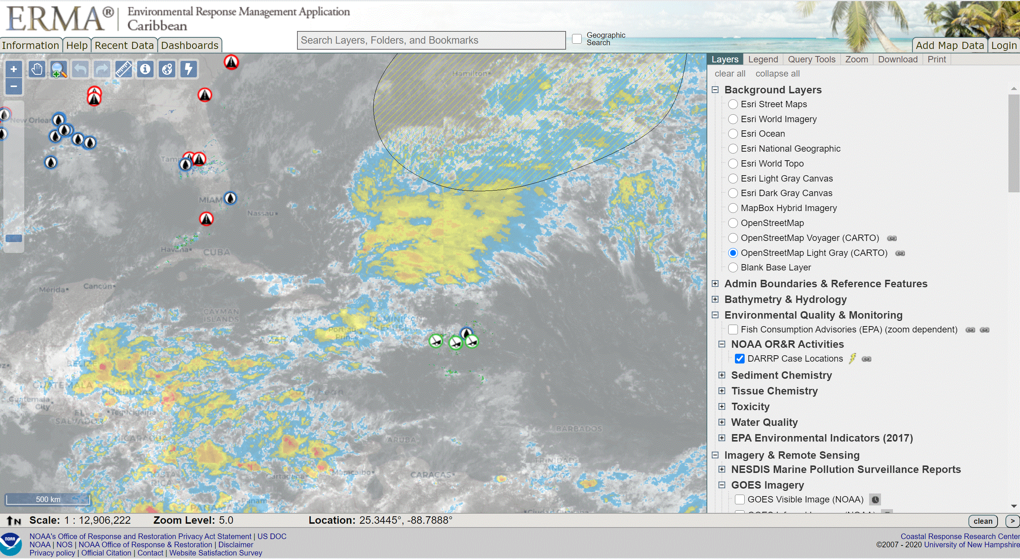Viewport: 1020px width, 560px height.
Task: Click warning marker near Nassau on map
Action: [x=206, y=219]
